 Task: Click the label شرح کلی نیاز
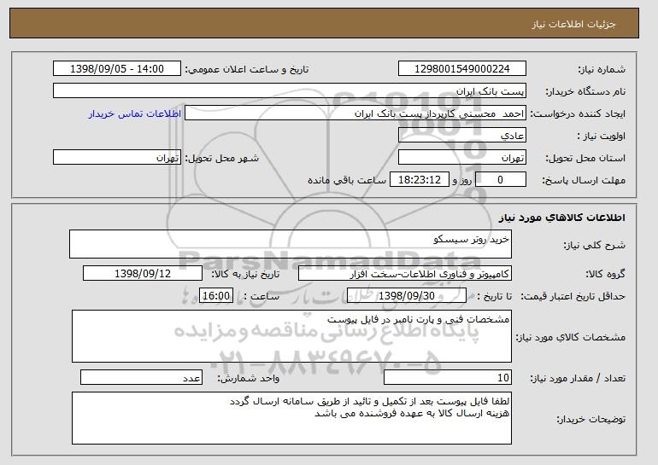(x=594, y=246)
